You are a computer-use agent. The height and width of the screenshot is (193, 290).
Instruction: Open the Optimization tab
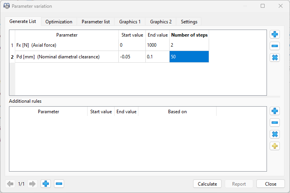click(x=59, y=22)
